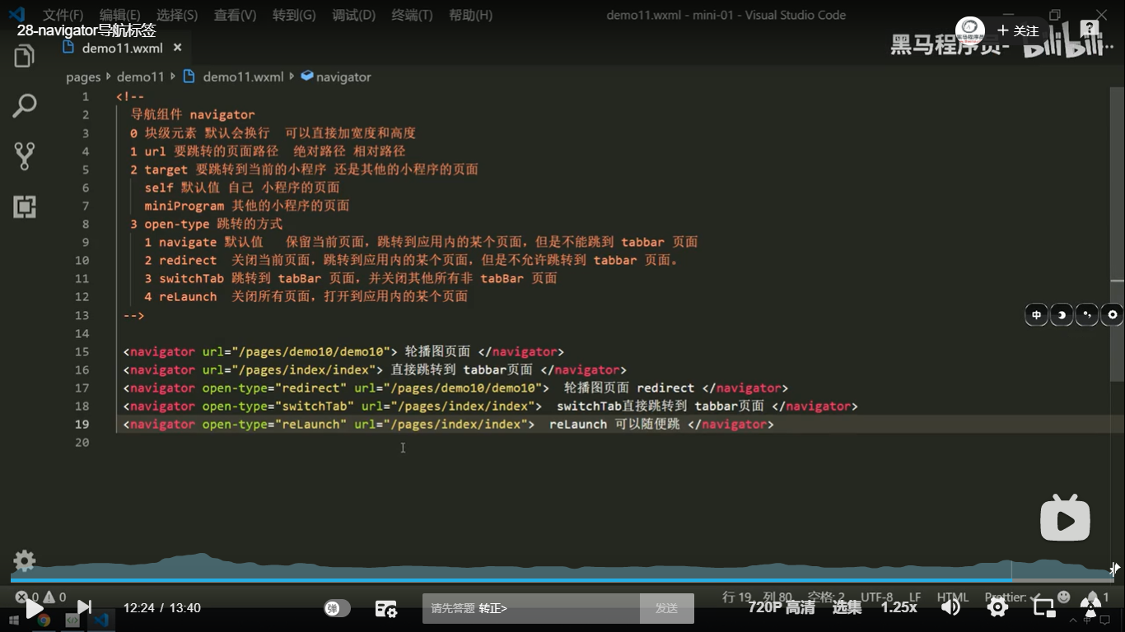Open the 720P 高清 quality selector

(782, 607)
